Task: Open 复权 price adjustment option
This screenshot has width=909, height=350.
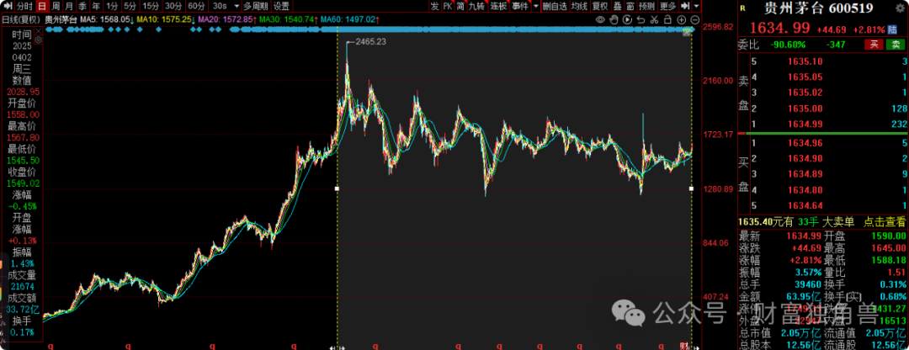Action: tap(601, 6)
